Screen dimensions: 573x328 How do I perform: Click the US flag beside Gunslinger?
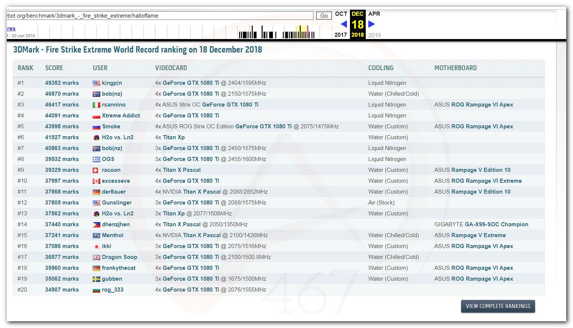point(97,203)
